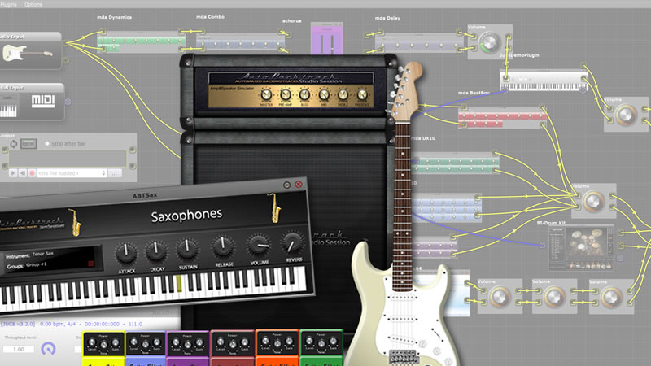Close the ABTSax window

(x=299, y=185)
